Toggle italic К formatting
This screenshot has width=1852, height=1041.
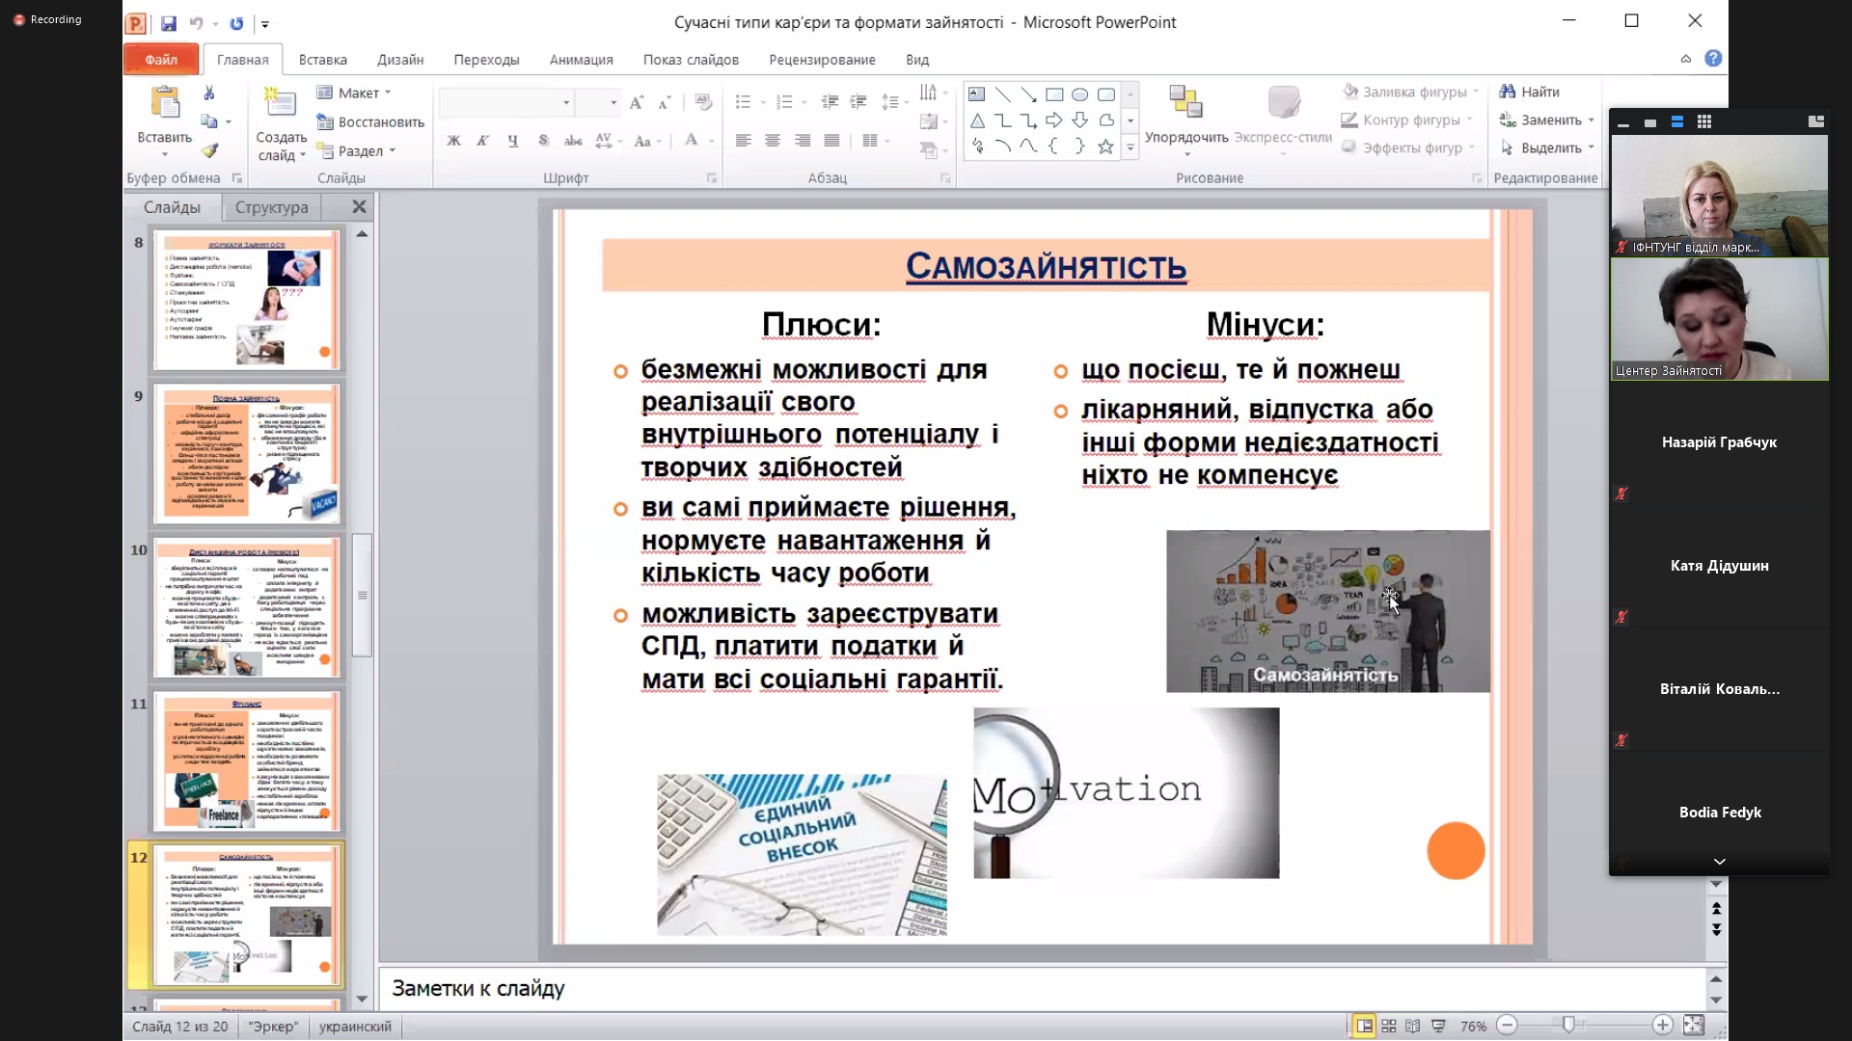coord(483,141)
